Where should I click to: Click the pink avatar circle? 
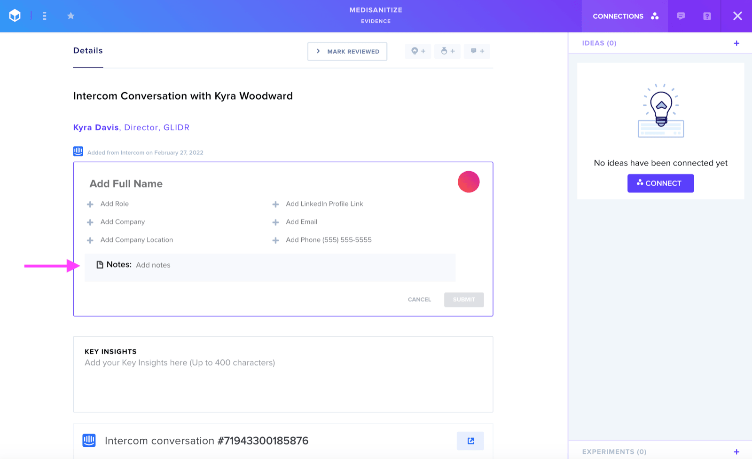tap(469, 182)
